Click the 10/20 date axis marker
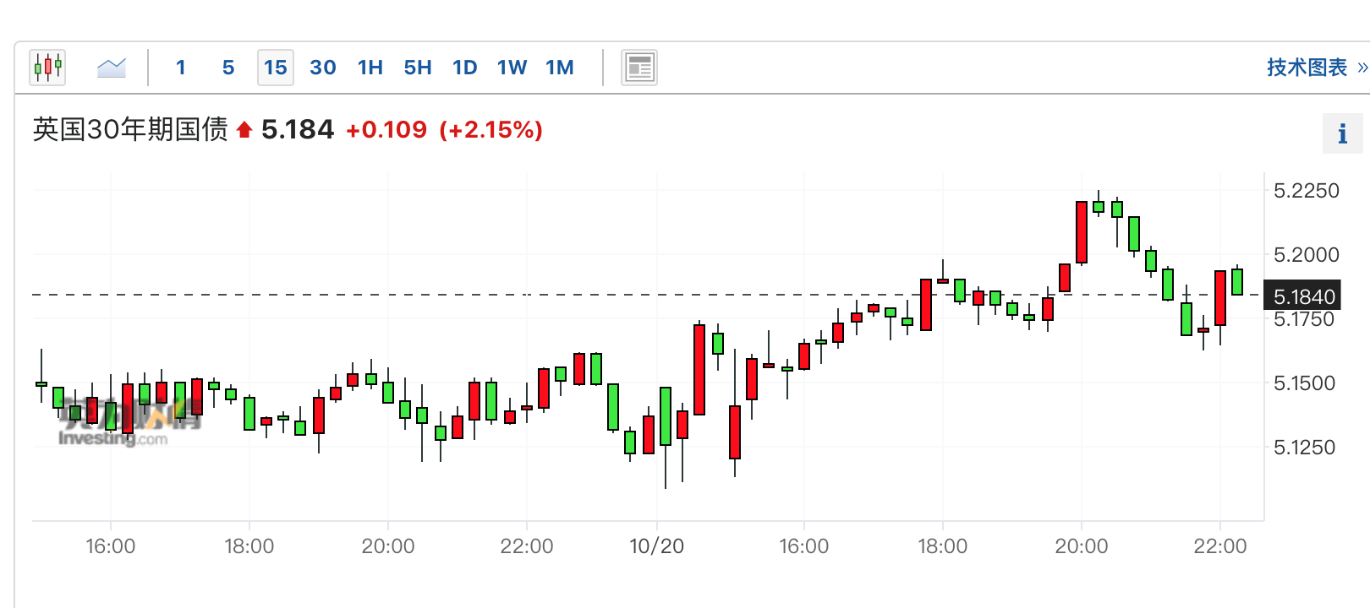1370x608 pixels. 657,546
